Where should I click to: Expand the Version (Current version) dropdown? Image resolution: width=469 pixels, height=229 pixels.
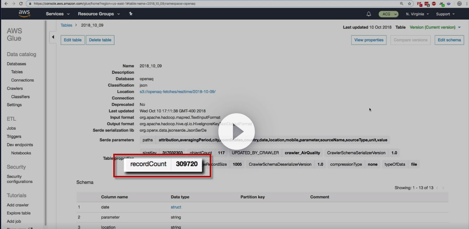[x=435, y=27]
